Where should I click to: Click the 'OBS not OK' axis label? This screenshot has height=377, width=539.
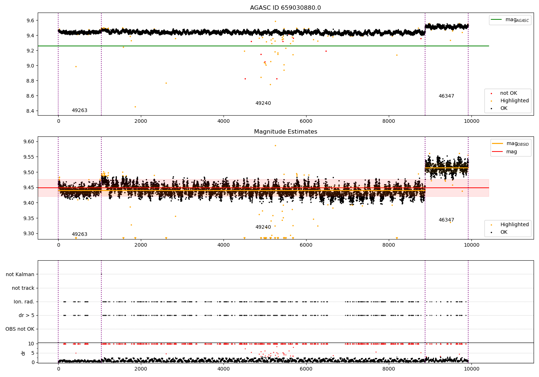tap(20, 329)
